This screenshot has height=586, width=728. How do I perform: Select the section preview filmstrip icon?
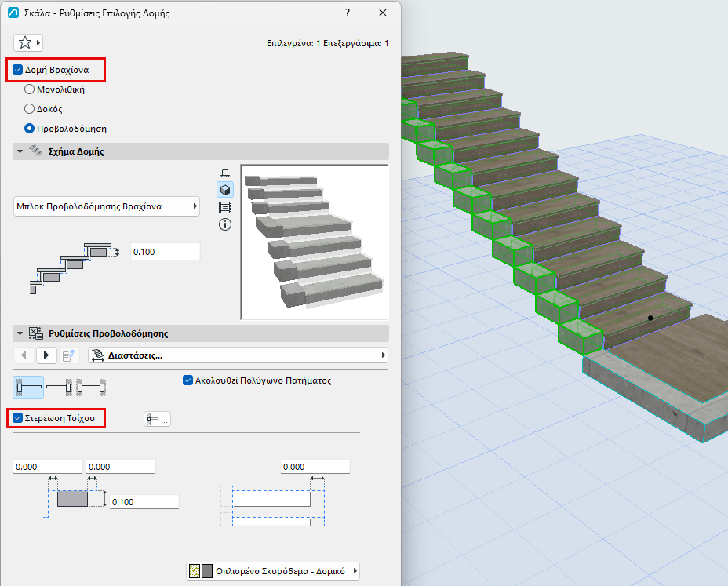[225, 208]
